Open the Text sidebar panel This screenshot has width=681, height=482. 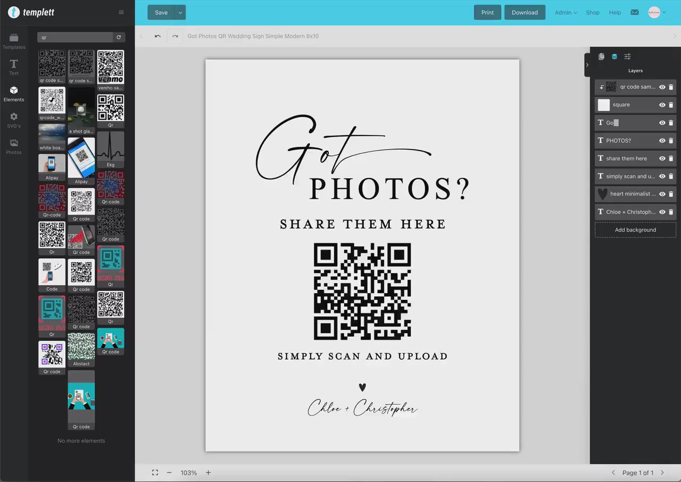pos(14,68)
